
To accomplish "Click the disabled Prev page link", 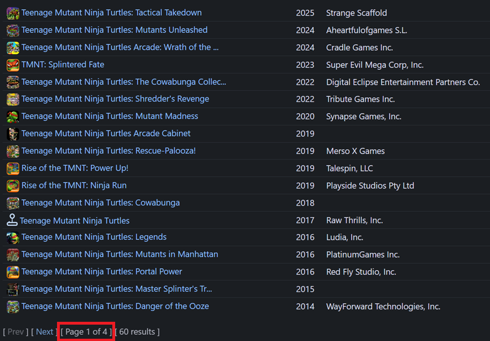I will coord(16,331).
